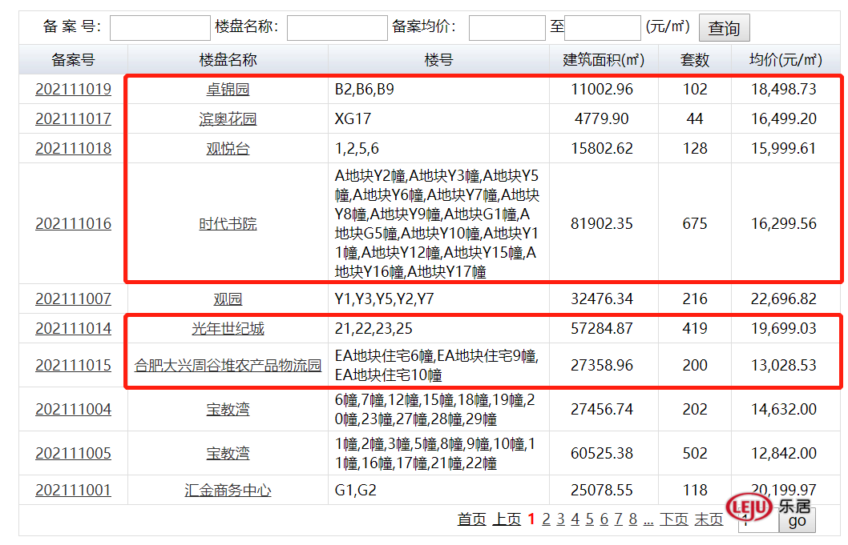The width and height of the screenshot is (848, 545).
Task: Click the 备案号 search input field
Action: [x=160, y=27]
